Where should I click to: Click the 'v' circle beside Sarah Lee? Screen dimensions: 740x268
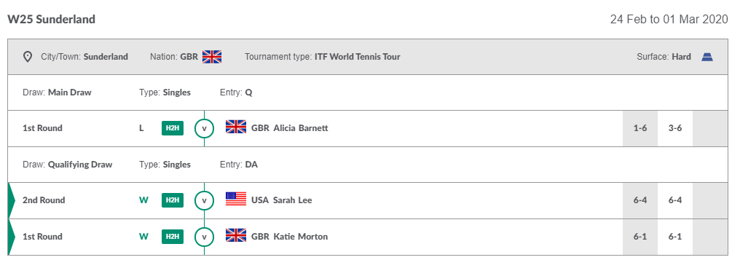coord(205,200)
